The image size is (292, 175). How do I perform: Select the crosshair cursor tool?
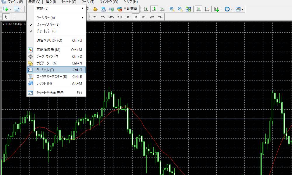coord(14,17)
